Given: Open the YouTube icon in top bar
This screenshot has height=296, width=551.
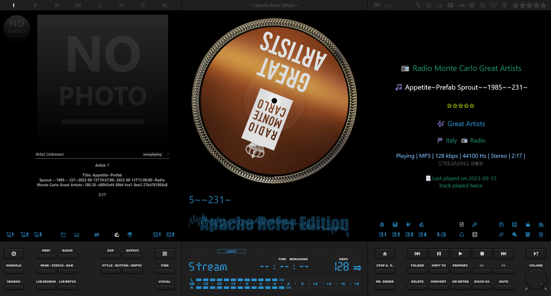Looking at the screenshot, I should click(450, 5).
